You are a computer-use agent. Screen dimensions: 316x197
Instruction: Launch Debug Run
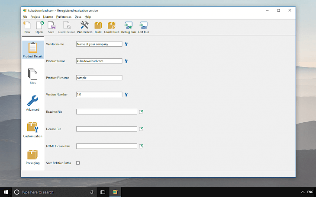point(129,27)
